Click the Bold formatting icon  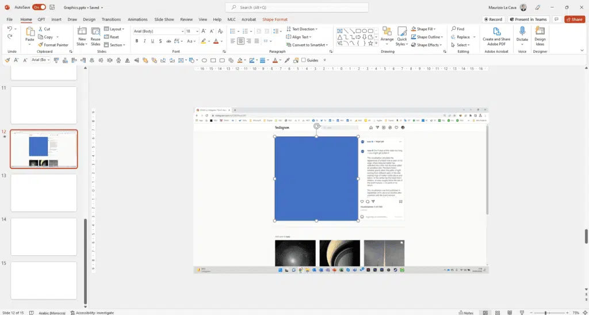[136, 41]
